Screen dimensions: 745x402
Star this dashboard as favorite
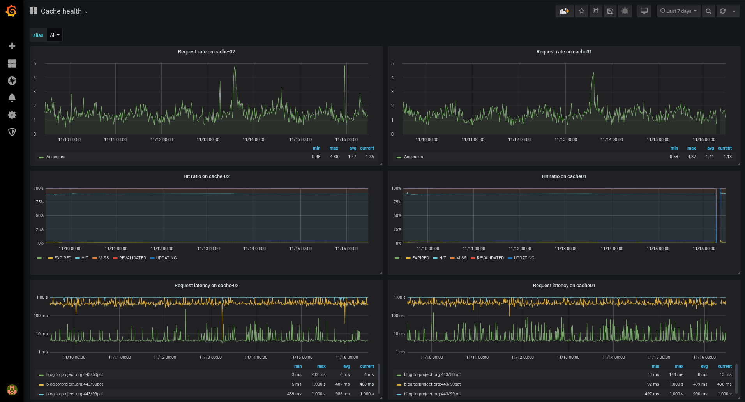click(x=581, y=11)
